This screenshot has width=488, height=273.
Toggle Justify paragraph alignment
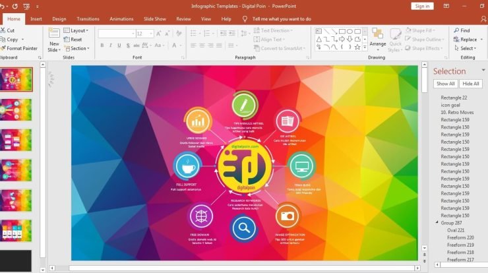(x=220, y=45)
